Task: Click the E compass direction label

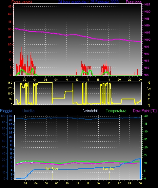Action: click(149, 100)
